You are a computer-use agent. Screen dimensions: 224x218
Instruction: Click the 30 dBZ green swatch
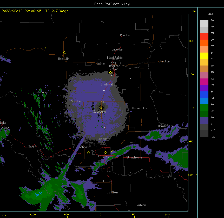point(204,108)
